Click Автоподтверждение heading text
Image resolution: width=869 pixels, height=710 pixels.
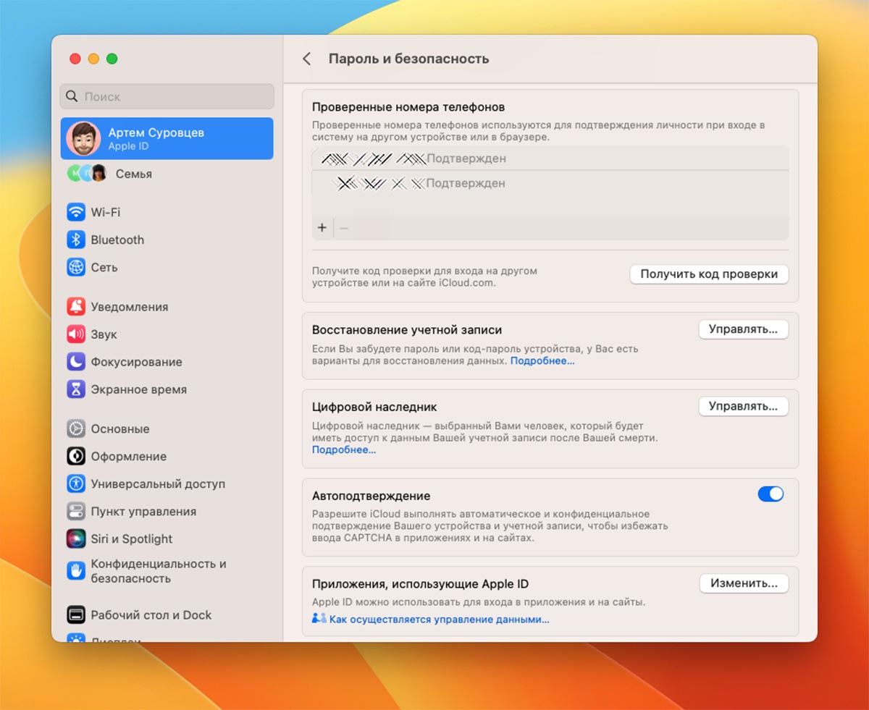371,496
